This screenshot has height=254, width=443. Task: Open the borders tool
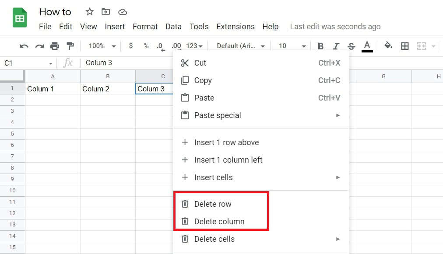(x=405, y=46)
